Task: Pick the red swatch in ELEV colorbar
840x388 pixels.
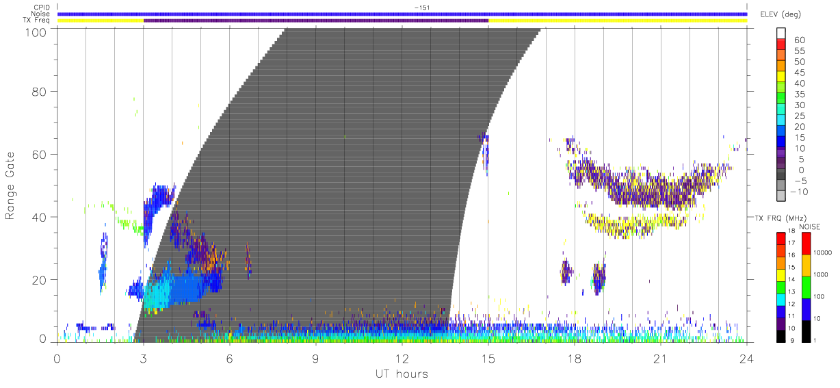Action: pyautogui.click(x=781, y=44)
